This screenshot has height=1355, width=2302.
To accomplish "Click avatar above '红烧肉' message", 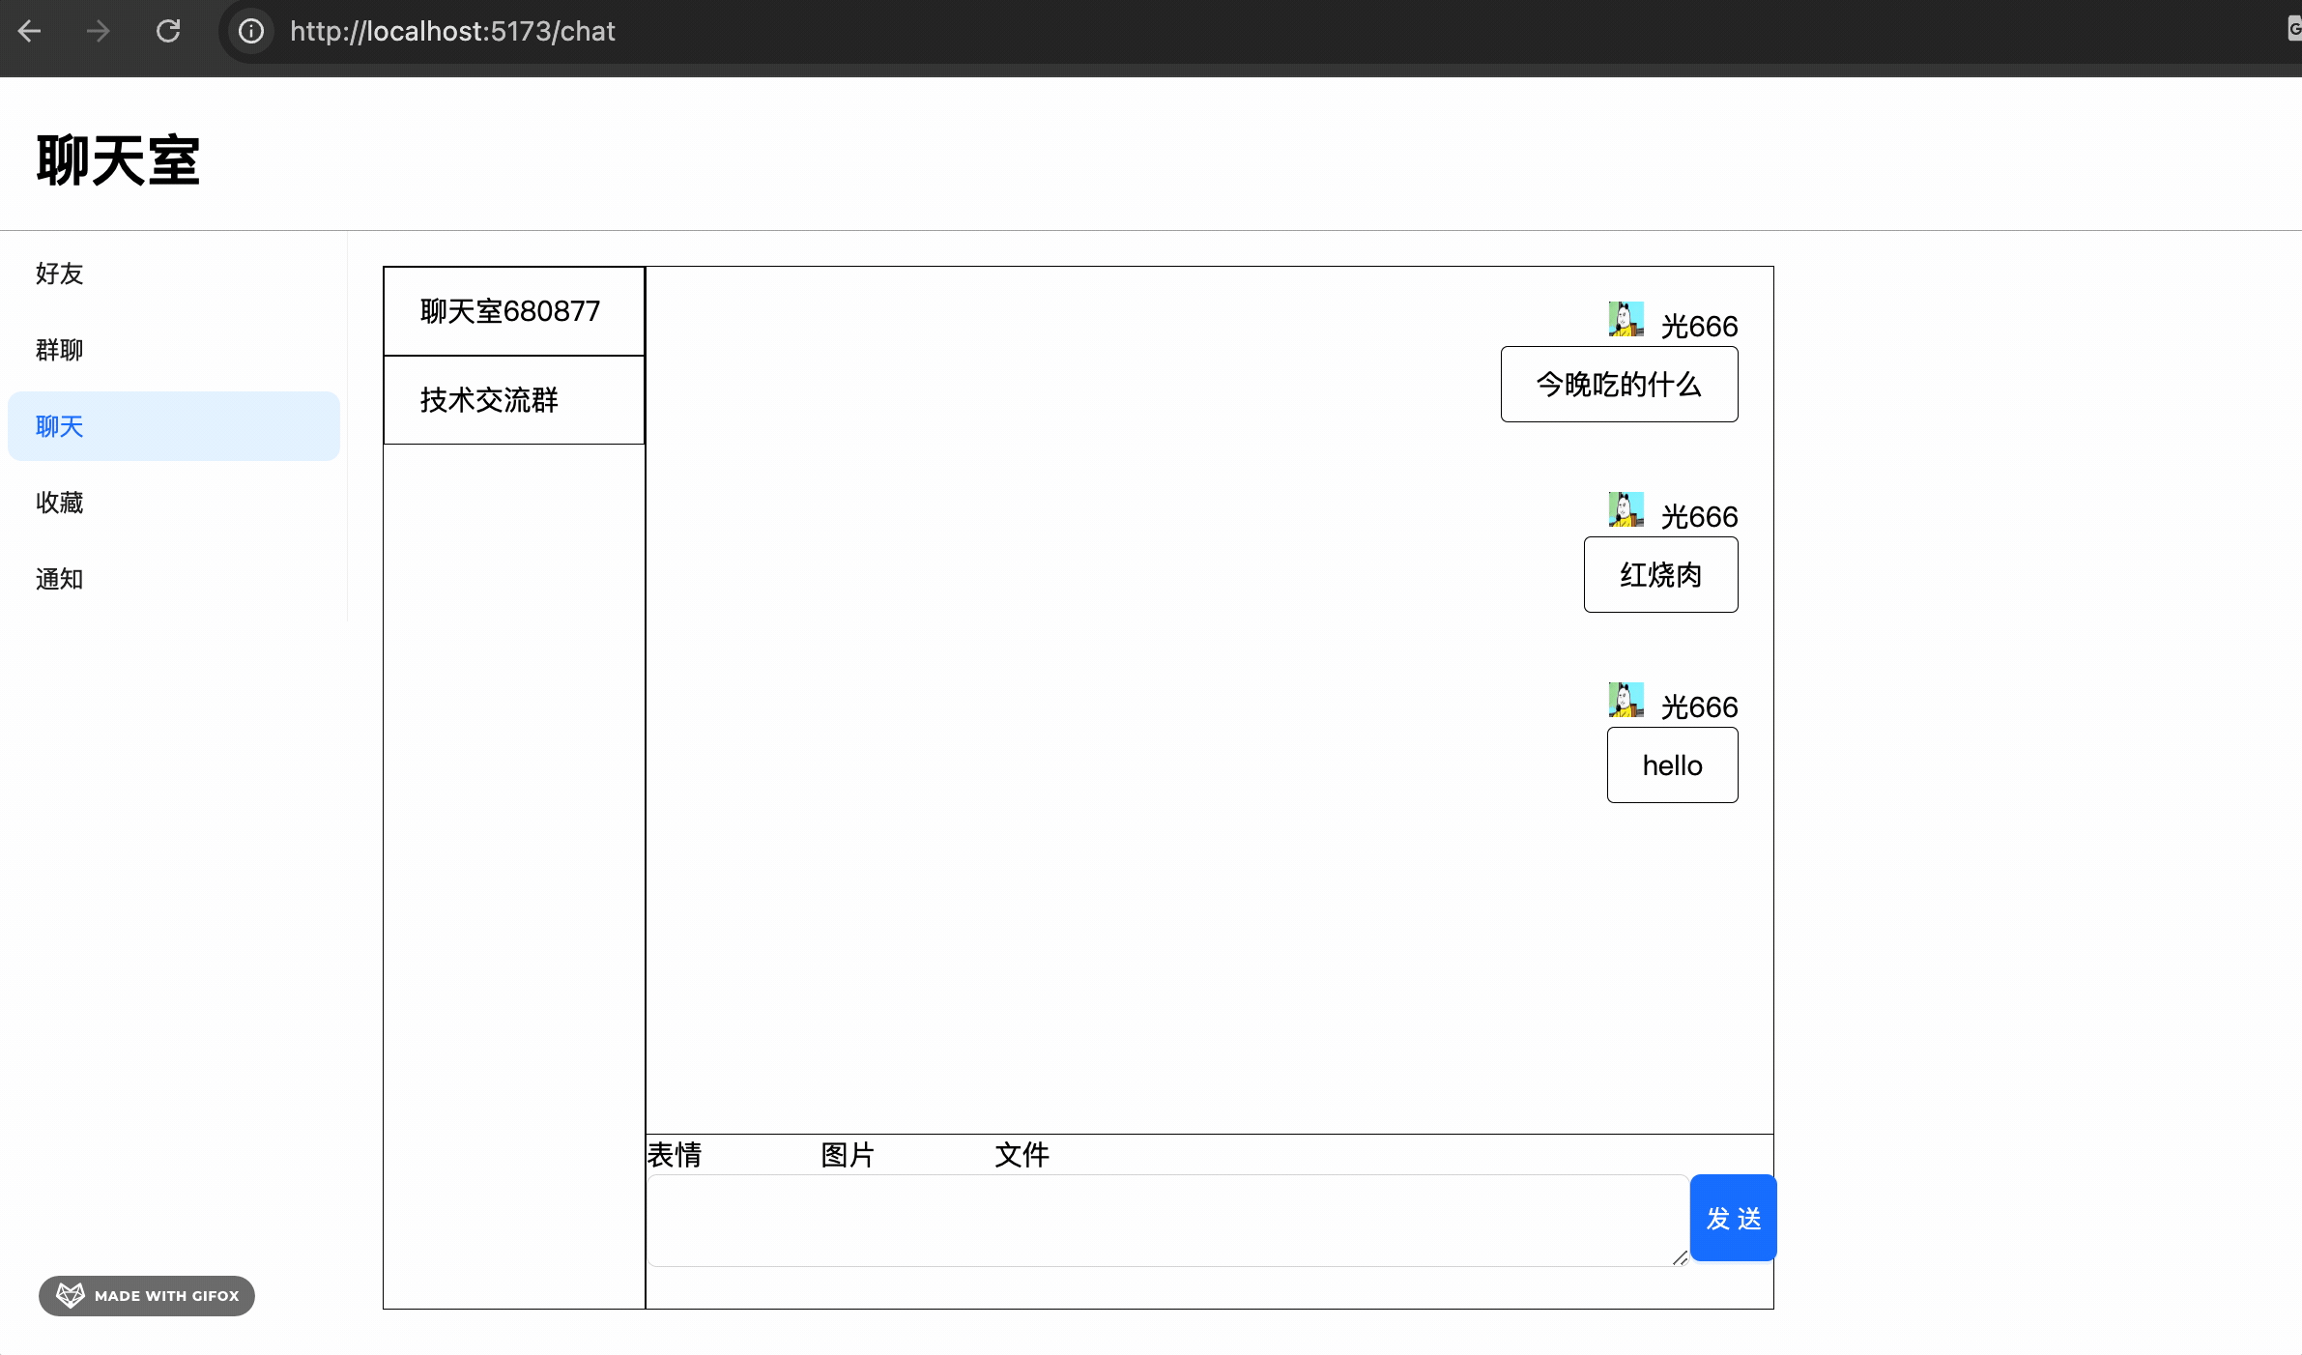I will [x=1626, y=509].
